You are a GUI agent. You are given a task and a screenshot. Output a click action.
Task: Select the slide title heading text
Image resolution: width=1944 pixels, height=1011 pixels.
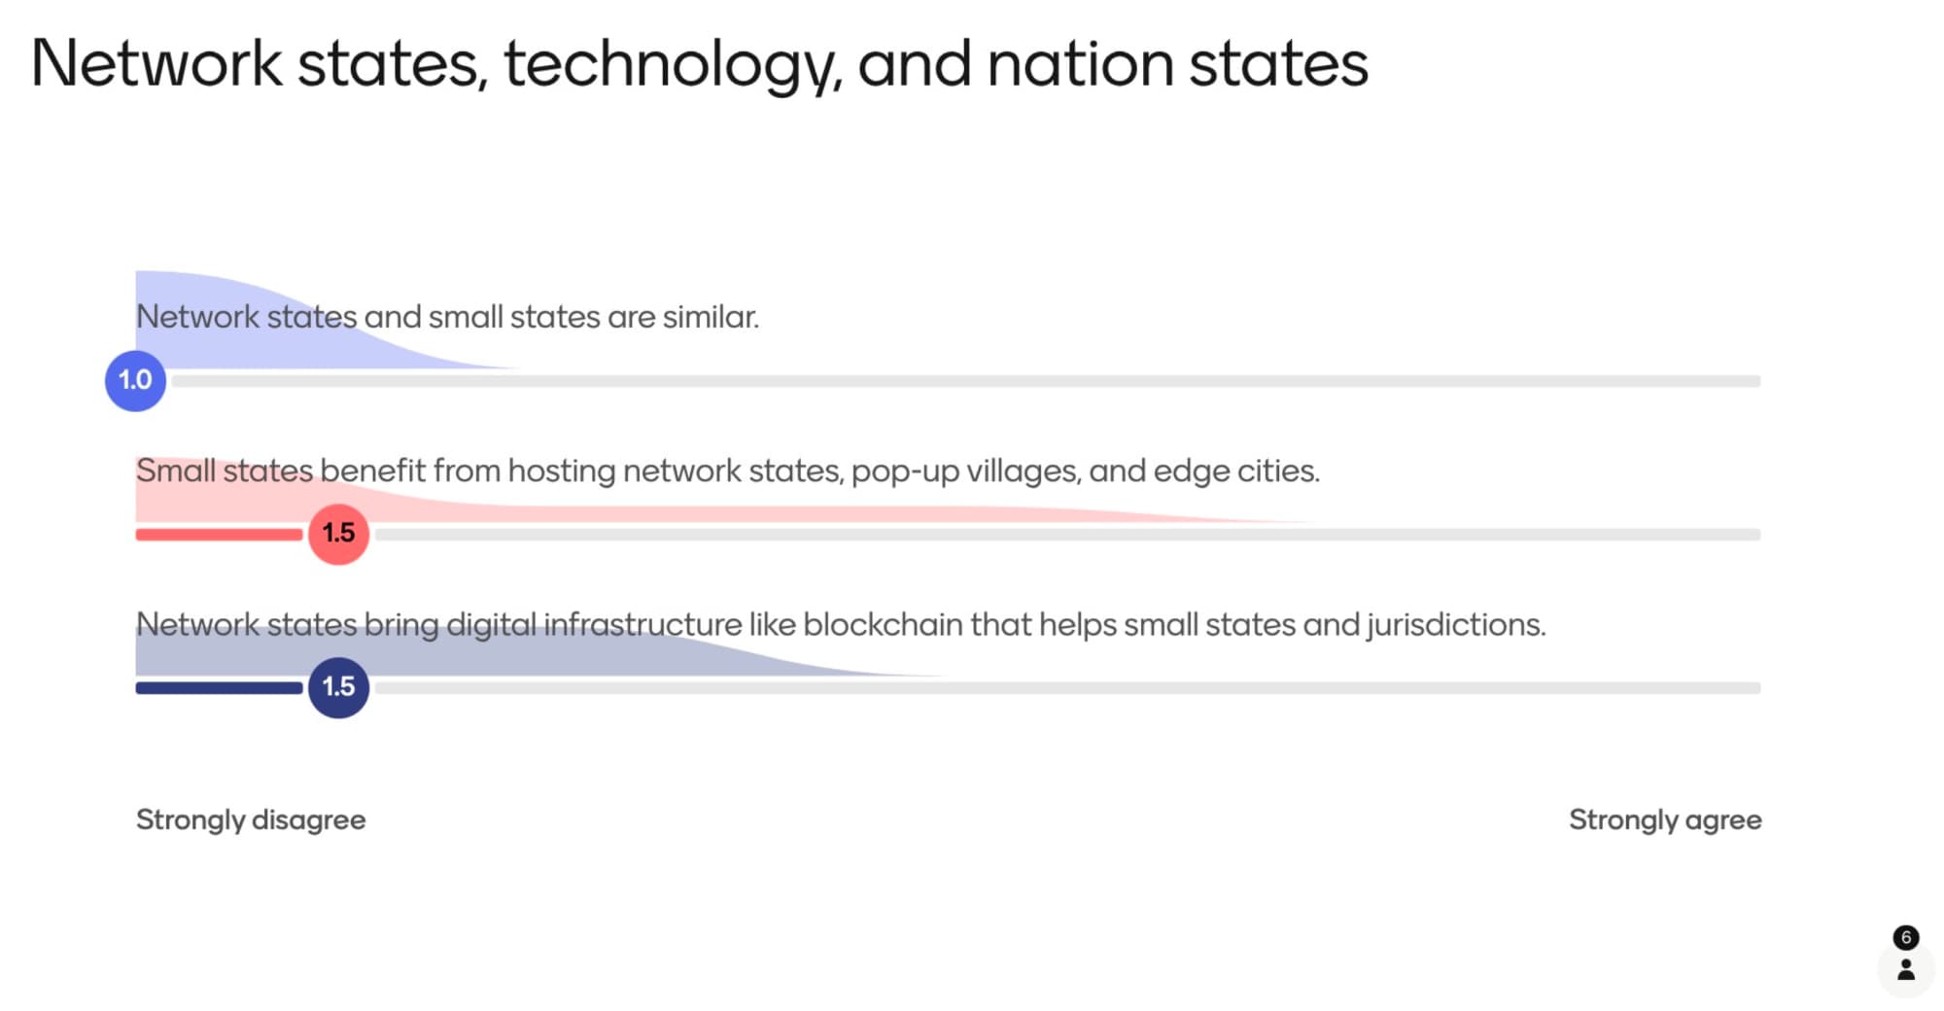coord(699,64)
